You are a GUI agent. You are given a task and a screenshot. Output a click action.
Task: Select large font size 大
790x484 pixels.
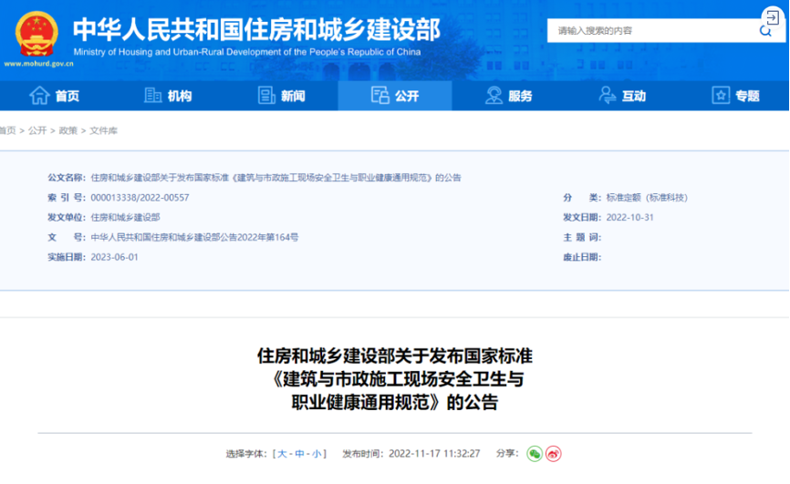point(282,454)
